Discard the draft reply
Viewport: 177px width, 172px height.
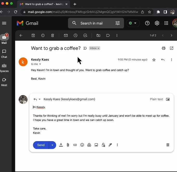[x=168, y=145]
